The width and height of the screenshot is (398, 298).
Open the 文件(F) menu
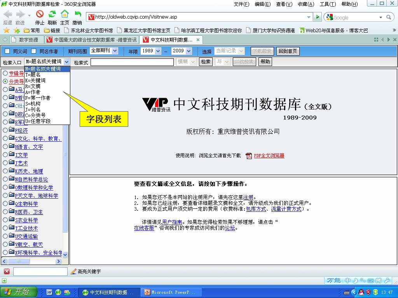(241, 4)
